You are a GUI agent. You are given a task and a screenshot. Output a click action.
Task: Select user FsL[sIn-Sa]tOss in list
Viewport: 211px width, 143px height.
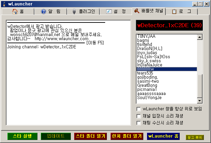point(167,57)
